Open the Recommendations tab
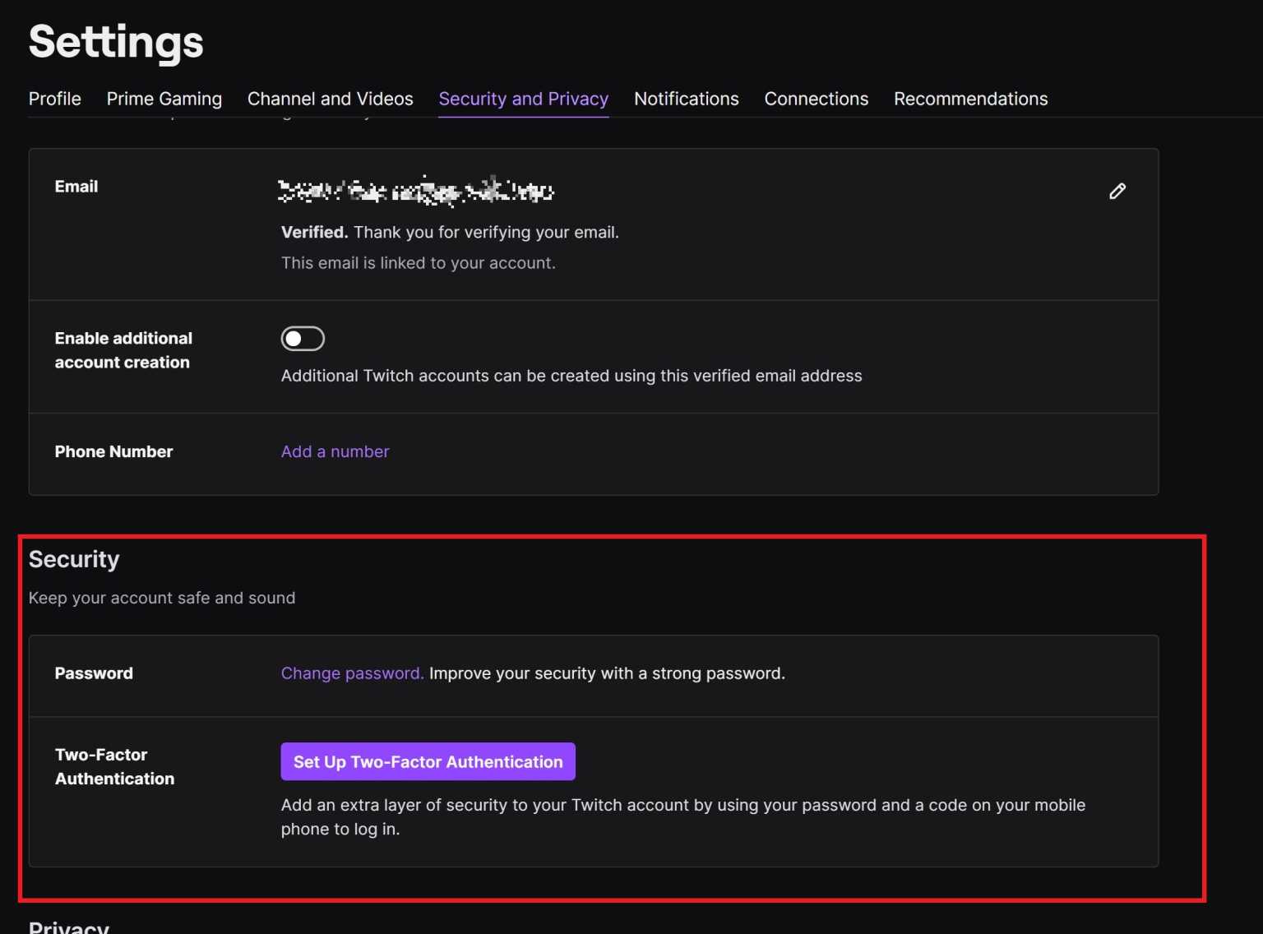The height and width of the screenshot is (934, 1263). (x=970, y=99)
